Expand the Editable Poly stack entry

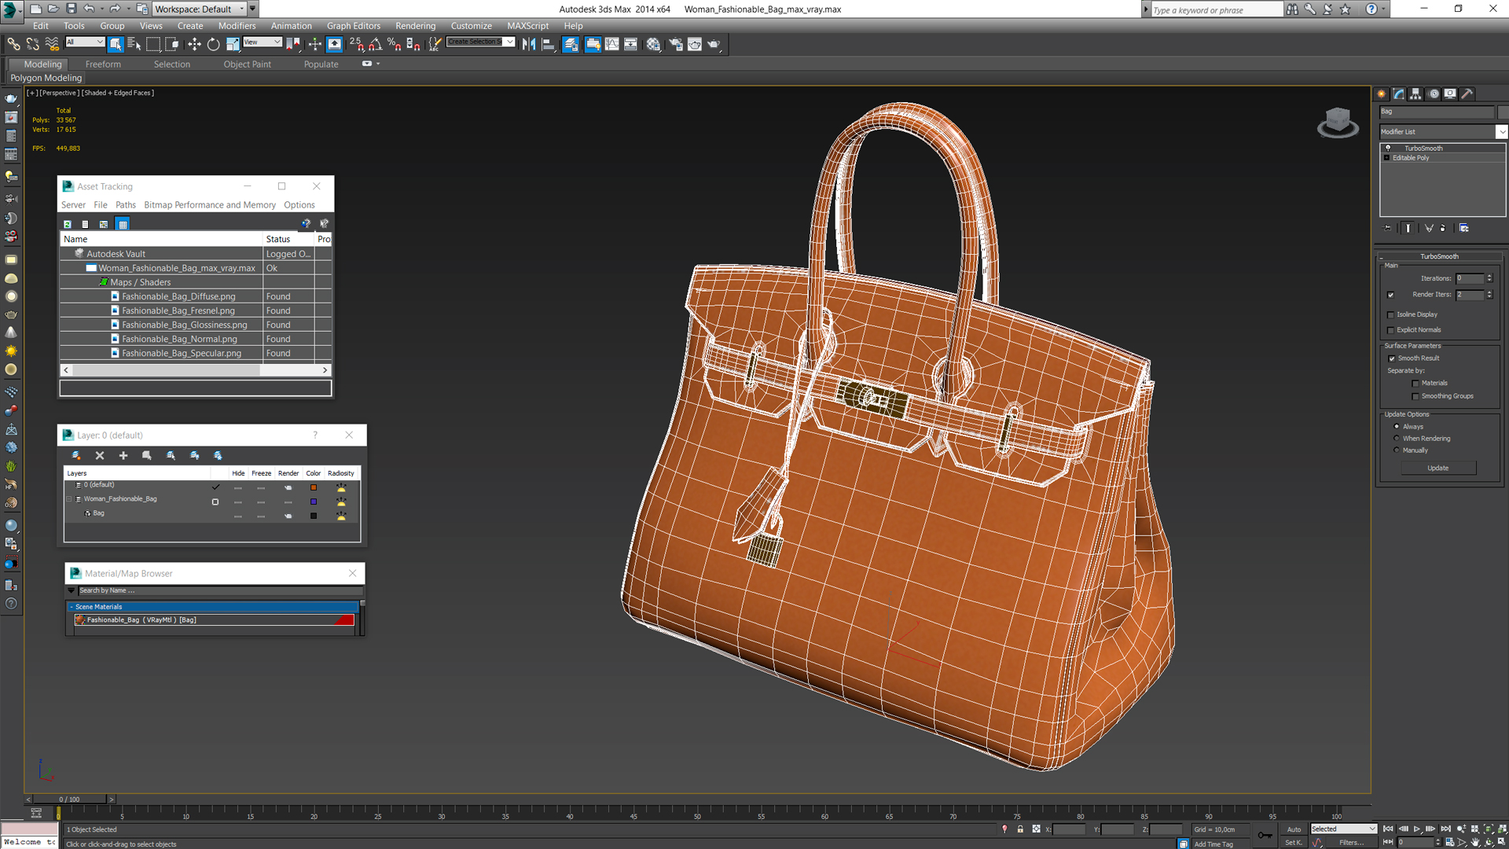click(1387, 158)
